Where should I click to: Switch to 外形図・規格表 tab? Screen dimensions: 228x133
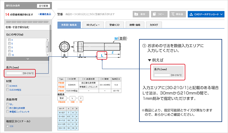click(x=69, y=25)
